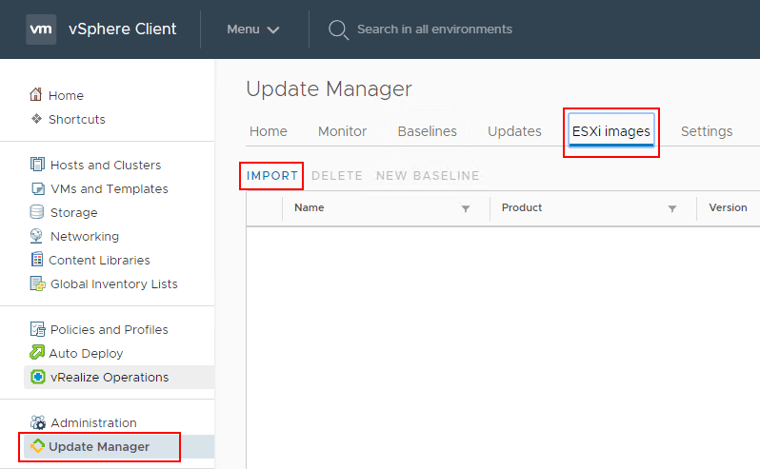Open Policies and Profiles

click(110, 329)
